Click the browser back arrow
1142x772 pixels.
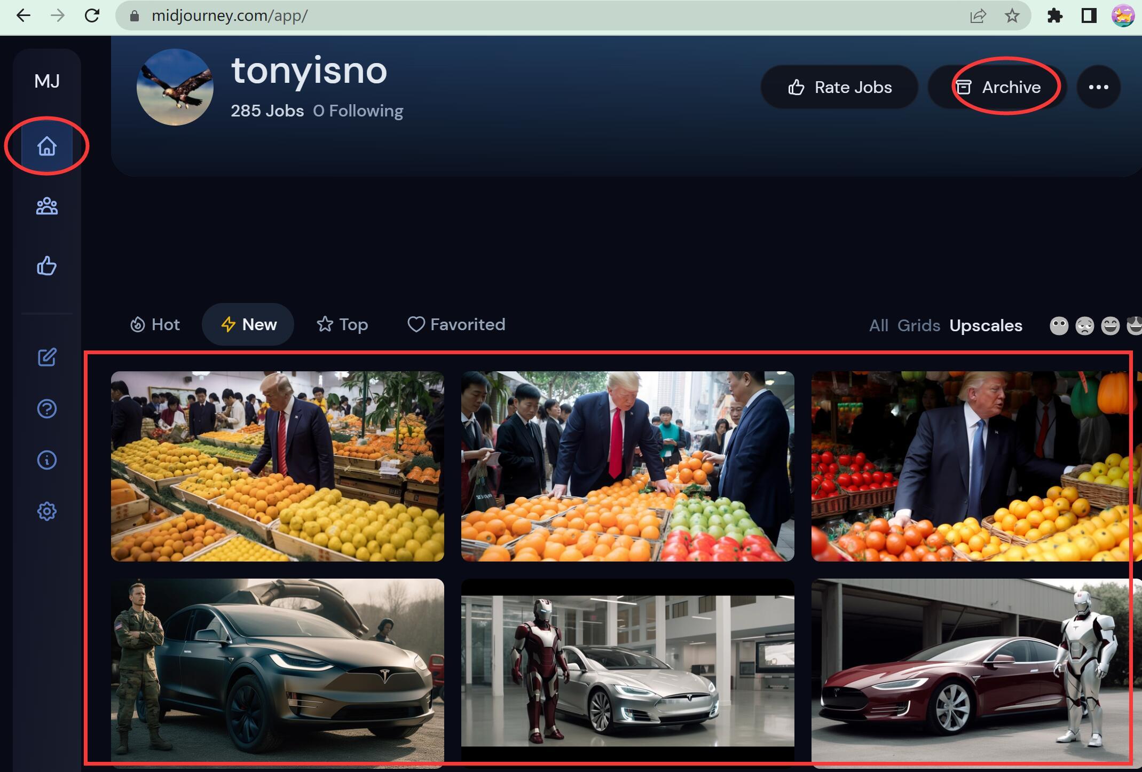point(23,15)
